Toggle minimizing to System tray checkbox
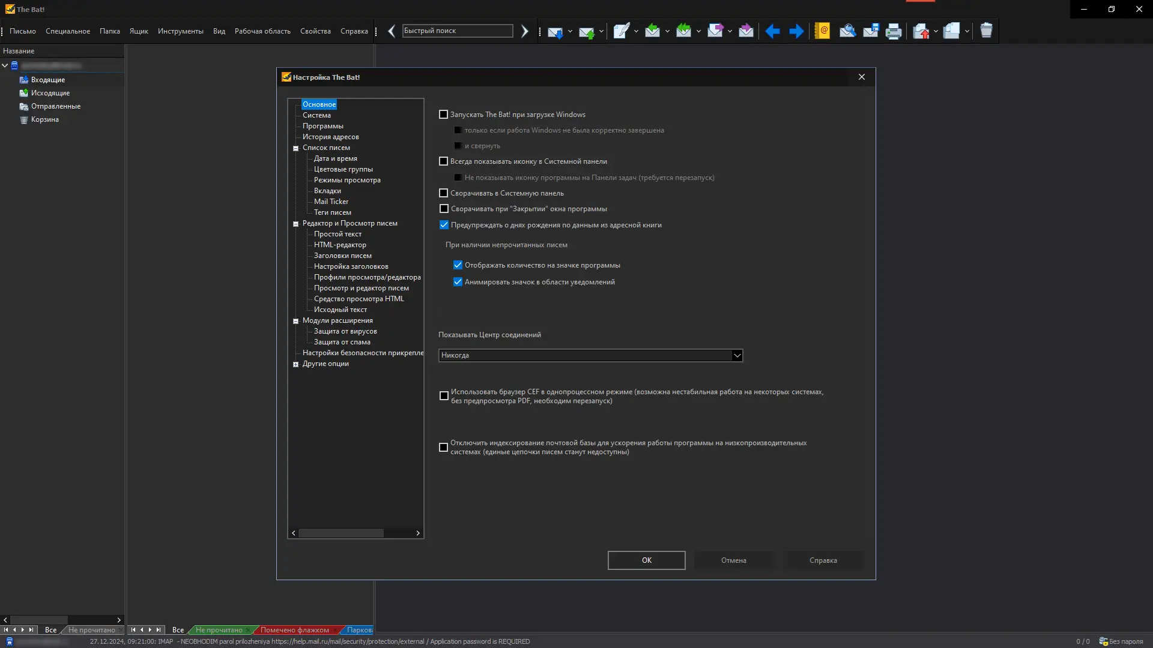The width and height of the screenshot is (1153, 648). pos(444,193)
